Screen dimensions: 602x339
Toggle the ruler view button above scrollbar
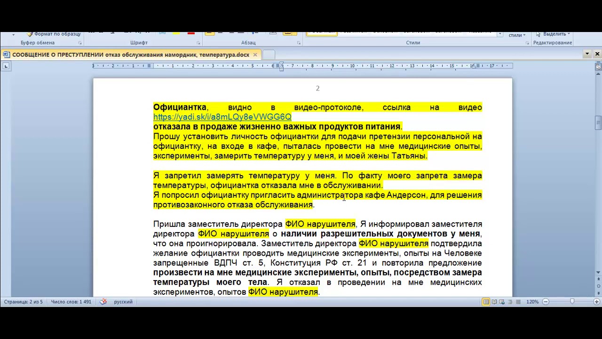click(598, 67)
